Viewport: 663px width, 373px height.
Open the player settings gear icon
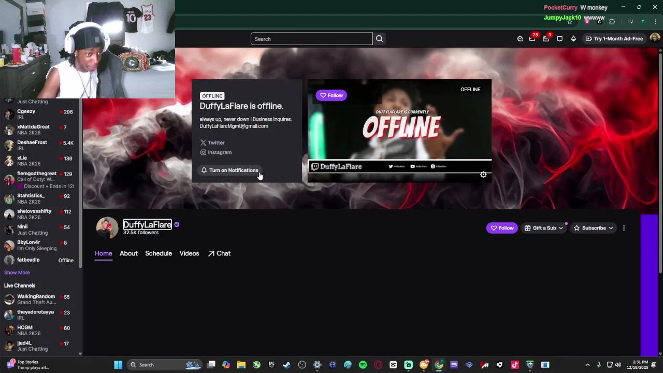click(483, 175)
